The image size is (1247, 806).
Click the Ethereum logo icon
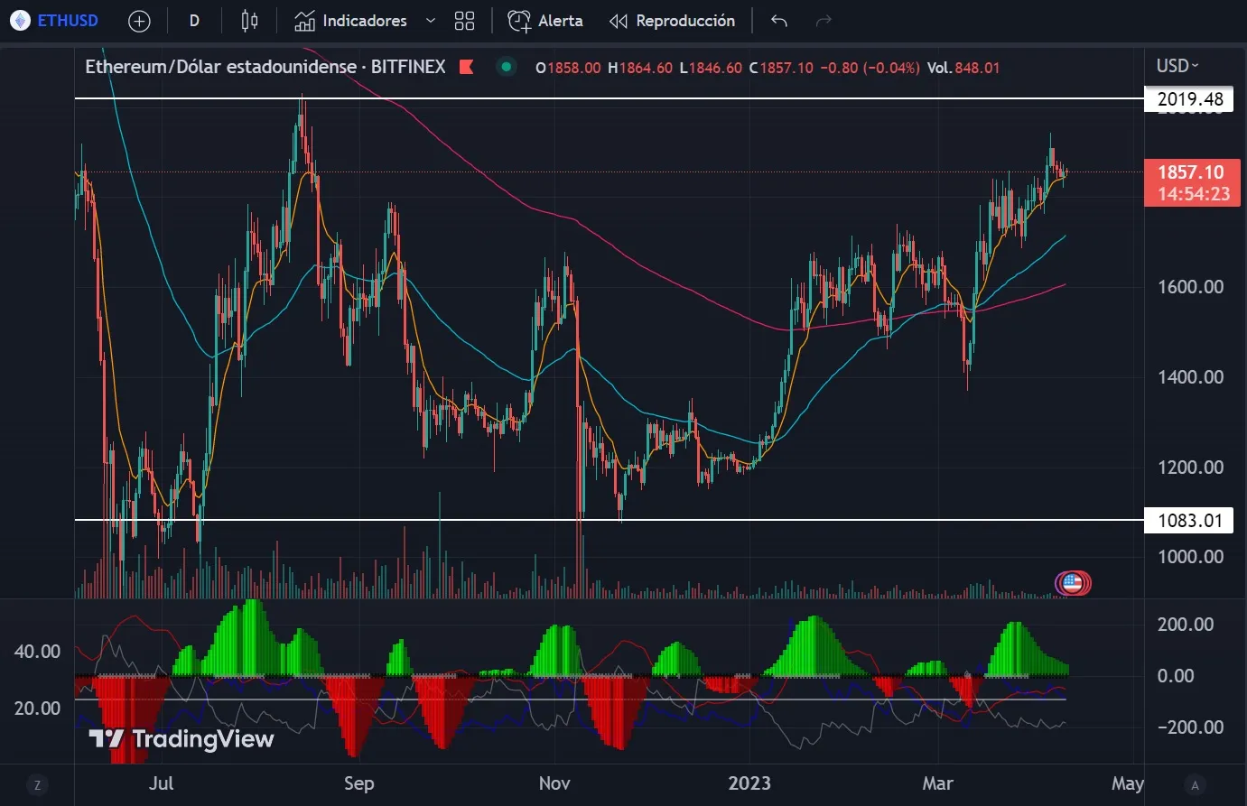point(20,20)
